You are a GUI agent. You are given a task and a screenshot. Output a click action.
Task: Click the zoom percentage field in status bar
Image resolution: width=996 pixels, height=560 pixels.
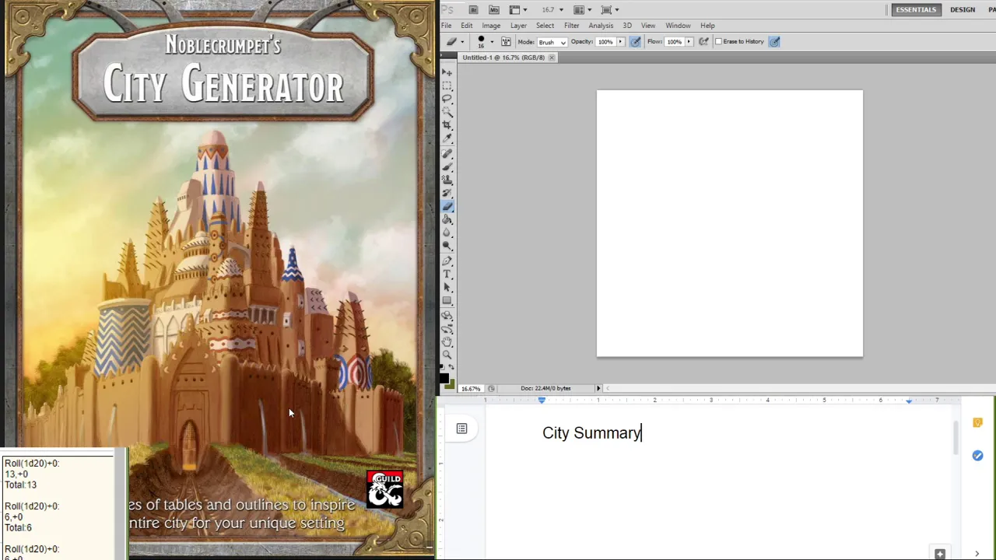pos(472,388)
